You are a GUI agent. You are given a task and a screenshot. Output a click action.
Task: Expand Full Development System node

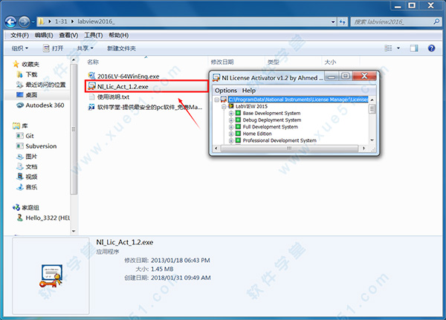click(231, 127)
